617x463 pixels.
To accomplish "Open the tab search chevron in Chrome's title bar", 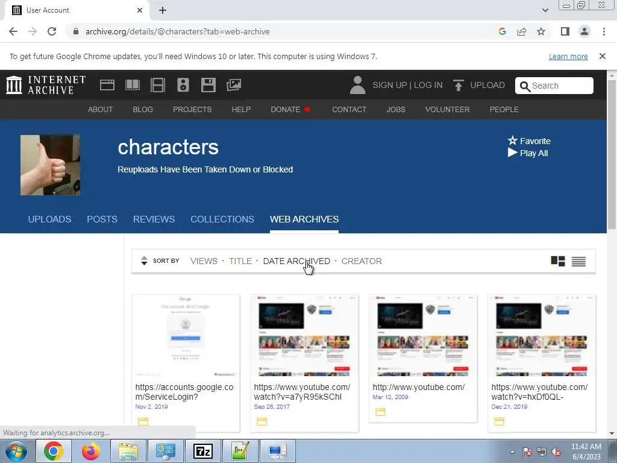I will (x=545, y=10).
